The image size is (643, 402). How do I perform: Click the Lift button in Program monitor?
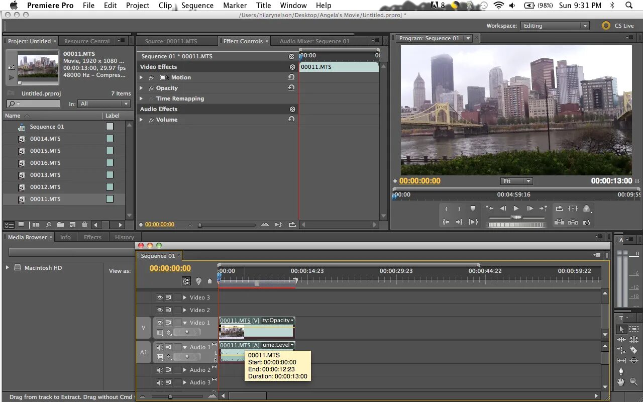[559, 222]
